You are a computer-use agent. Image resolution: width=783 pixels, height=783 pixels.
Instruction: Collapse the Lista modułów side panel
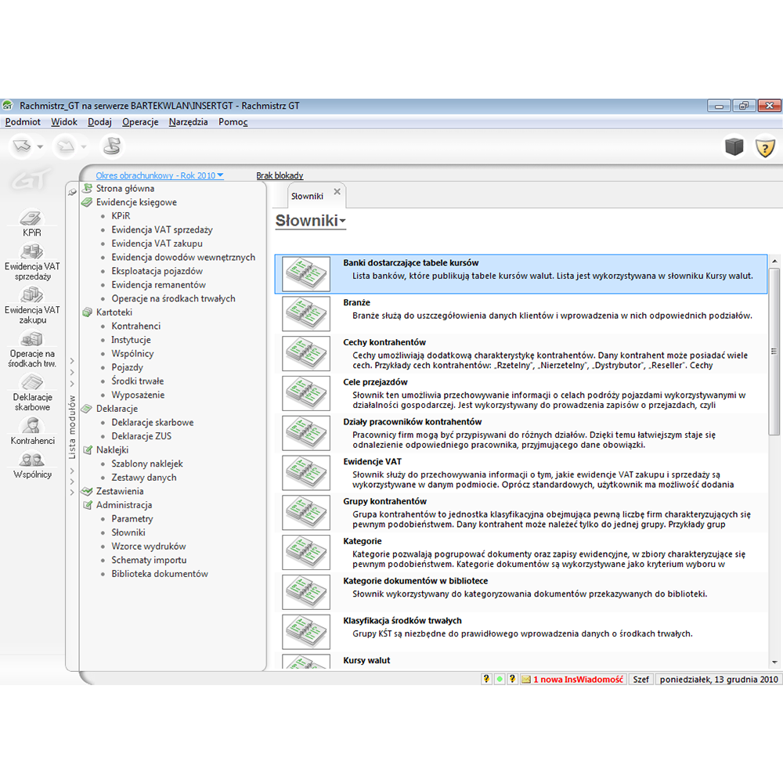tap(72, 192)
